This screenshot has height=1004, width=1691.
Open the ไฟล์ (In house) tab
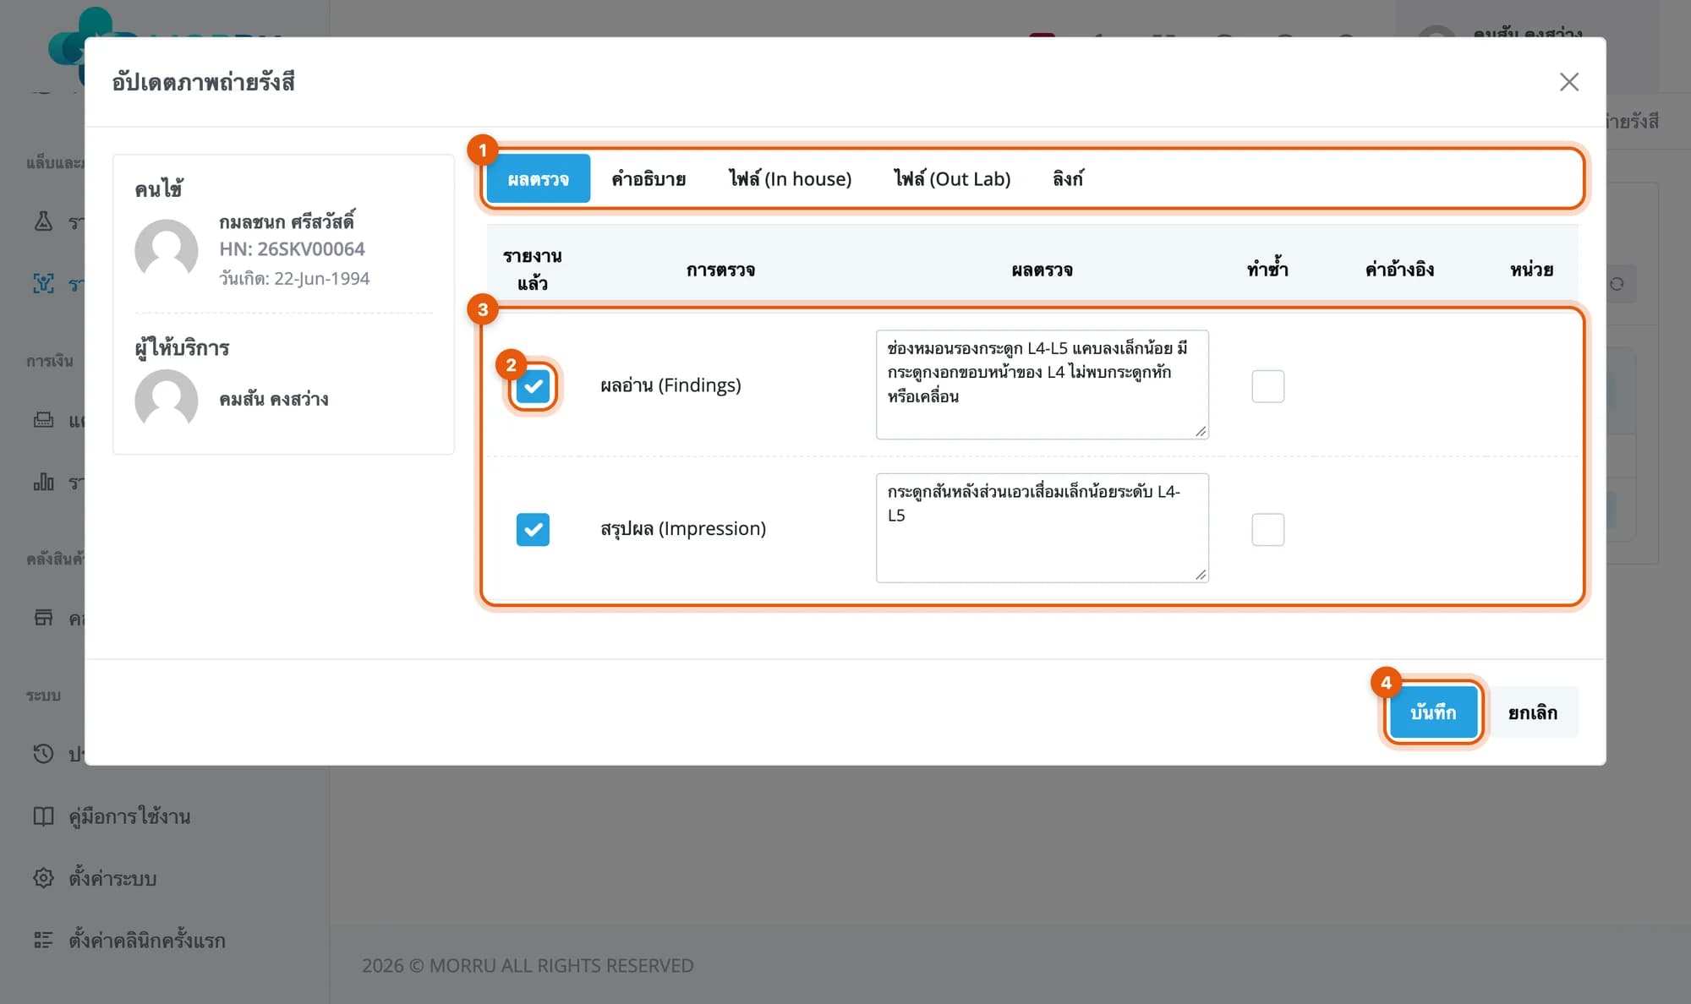791,179
